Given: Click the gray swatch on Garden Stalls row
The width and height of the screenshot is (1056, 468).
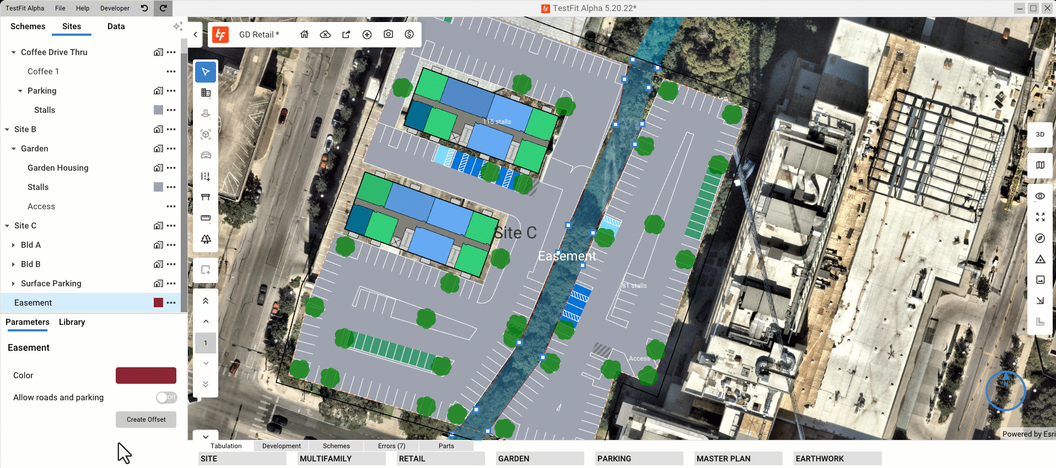Looking at the screenshot, I should [158, 187].
